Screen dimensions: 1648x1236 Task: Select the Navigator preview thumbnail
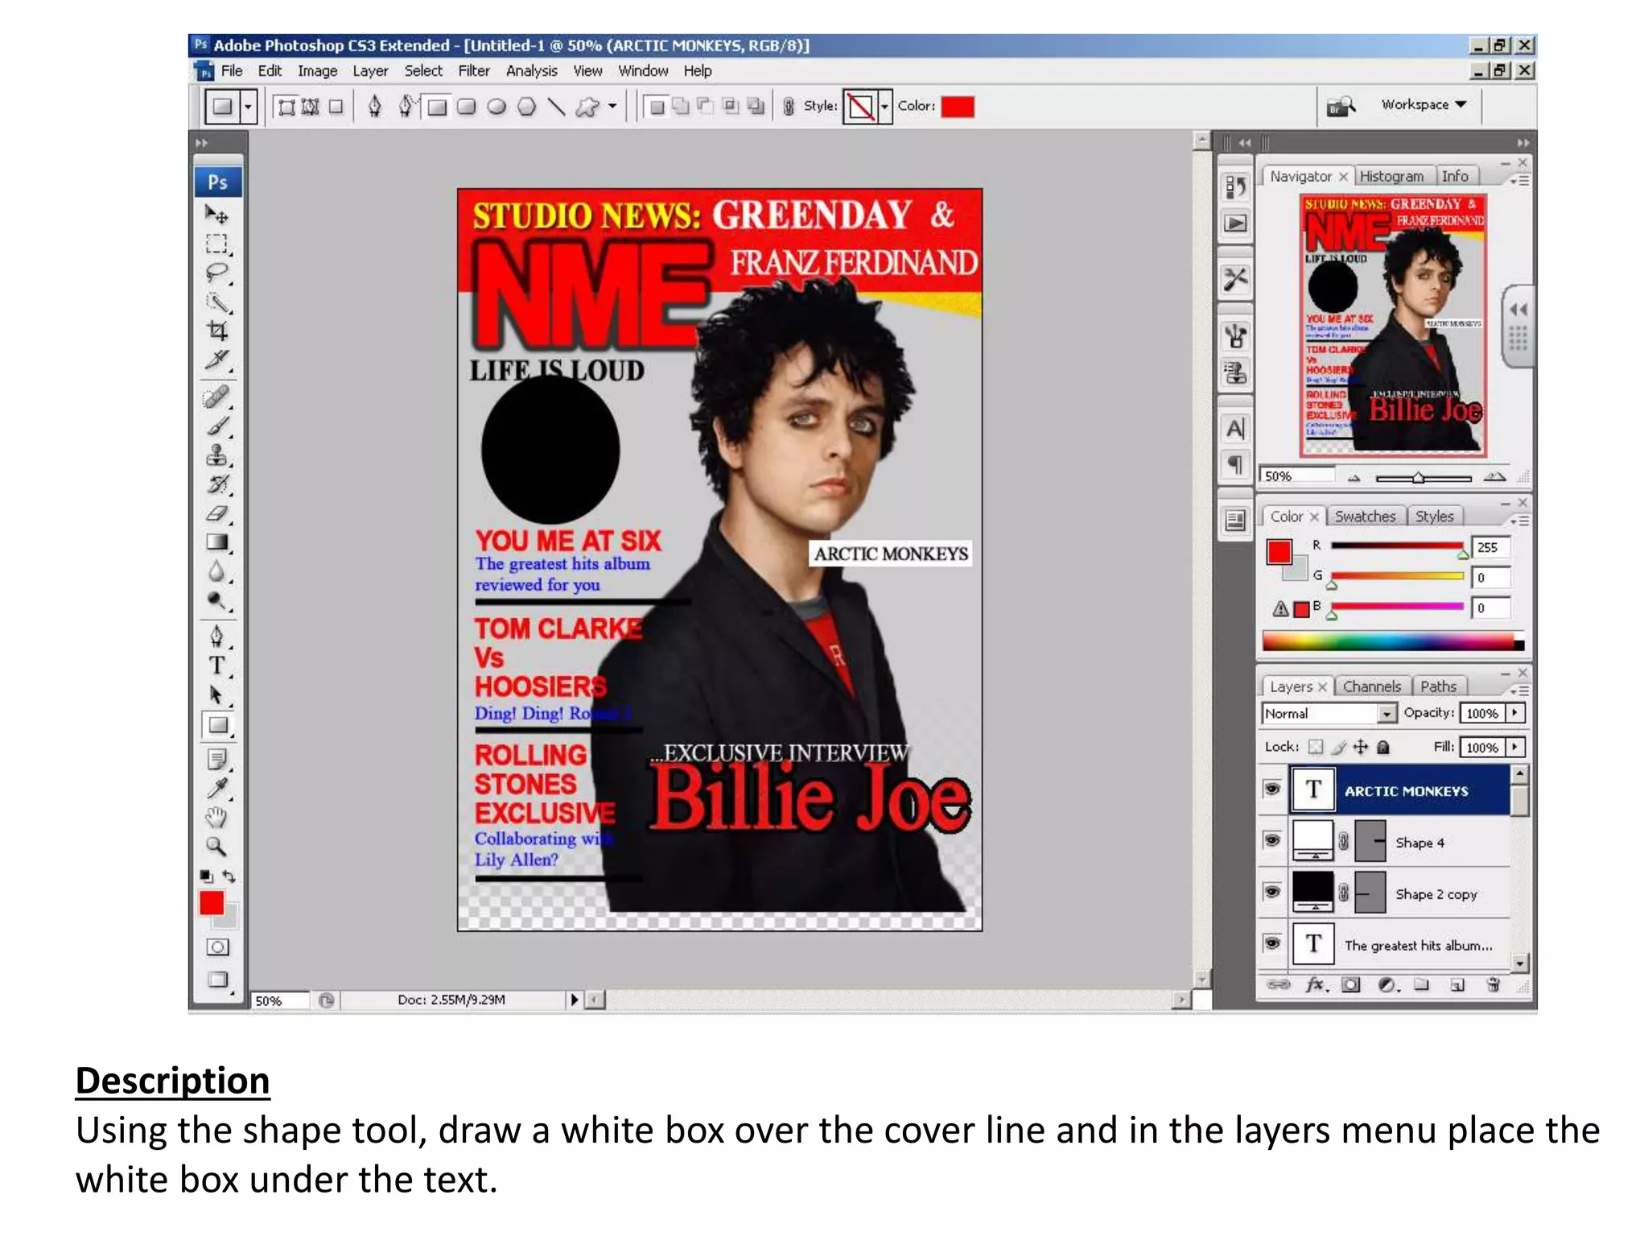point(1393,325)
